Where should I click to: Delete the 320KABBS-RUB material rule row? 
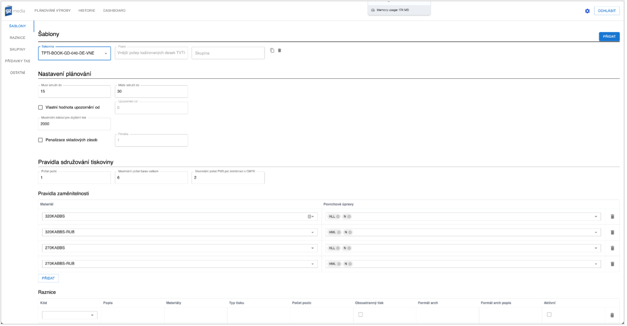point(612,232)
